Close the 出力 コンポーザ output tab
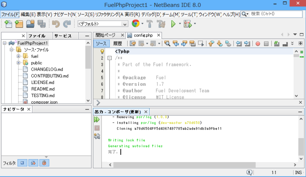This screenshot has height=177, width=306. pos(146,112)
